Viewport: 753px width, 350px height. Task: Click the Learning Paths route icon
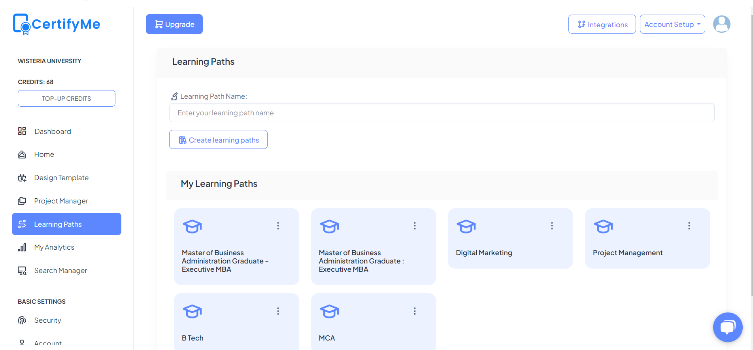[22, 224]
